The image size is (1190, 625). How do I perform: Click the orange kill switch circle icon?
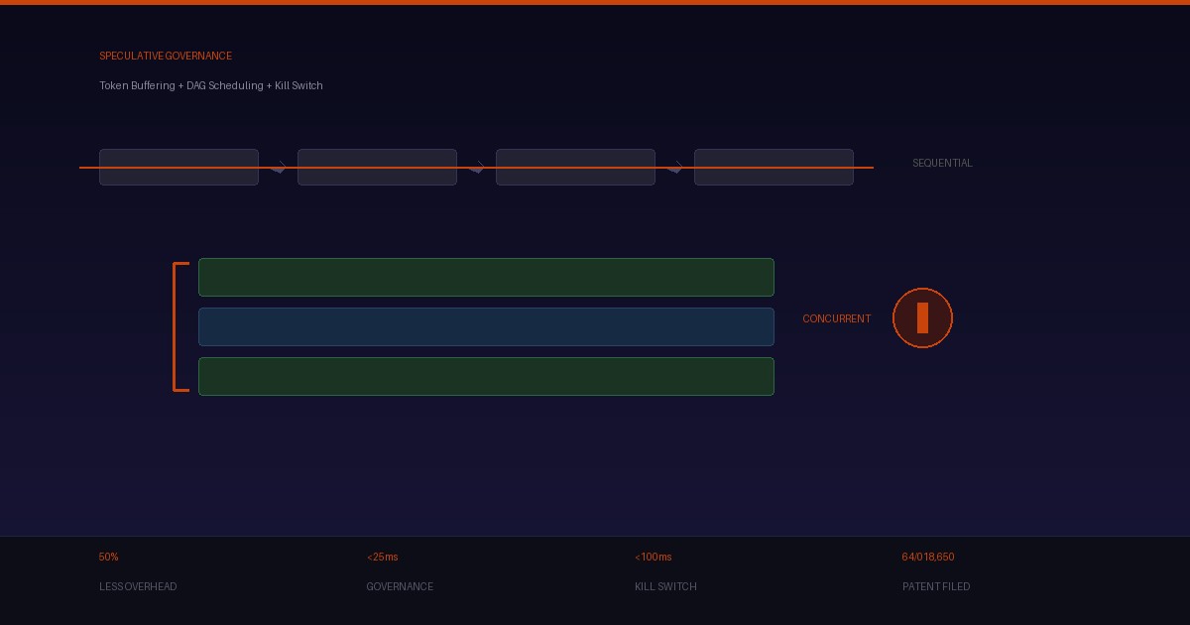(922, 318)
